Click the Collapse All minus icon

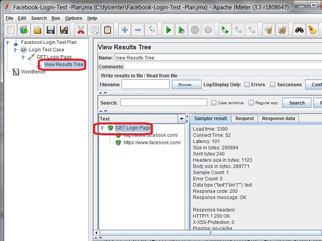coord(138,30)
